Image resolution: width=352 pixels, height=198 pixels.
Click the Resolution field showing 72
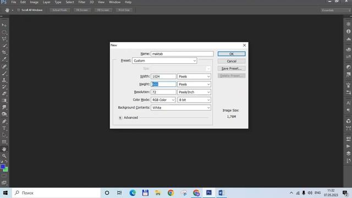163,92
